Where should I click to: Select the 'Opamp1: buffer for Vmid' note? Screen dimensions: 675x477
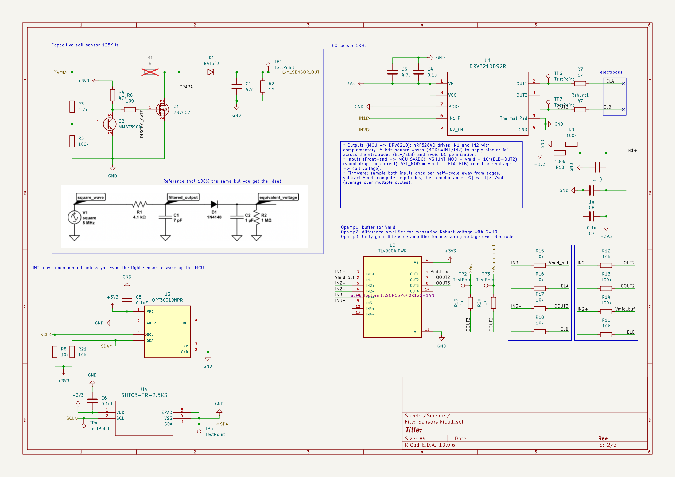click(368, 227)
